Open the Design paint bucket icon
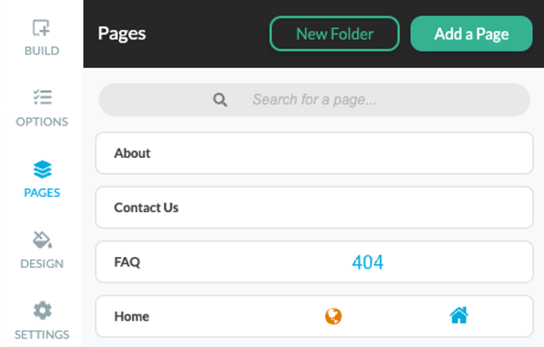Screen dimensions: 544x347 coord(42,240)
